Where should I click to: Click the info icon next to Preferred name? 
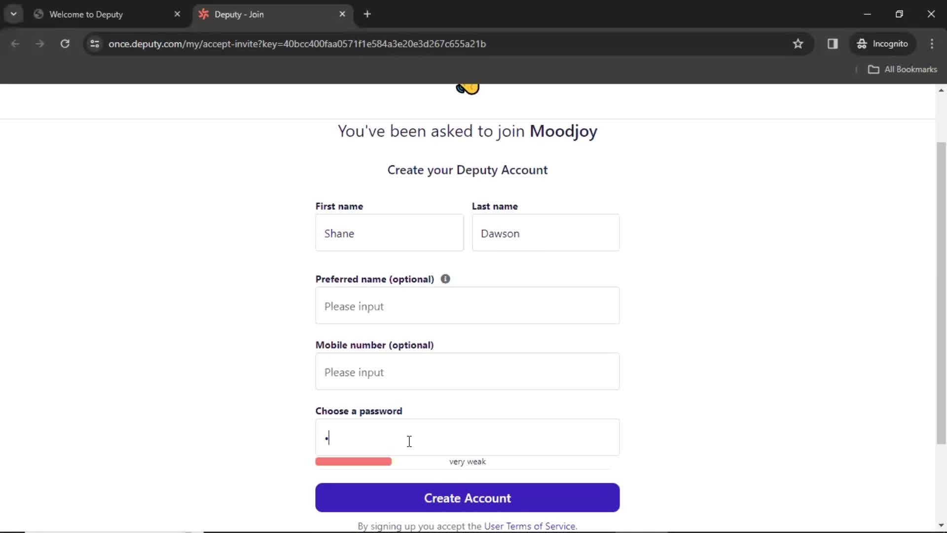[445, 278]
